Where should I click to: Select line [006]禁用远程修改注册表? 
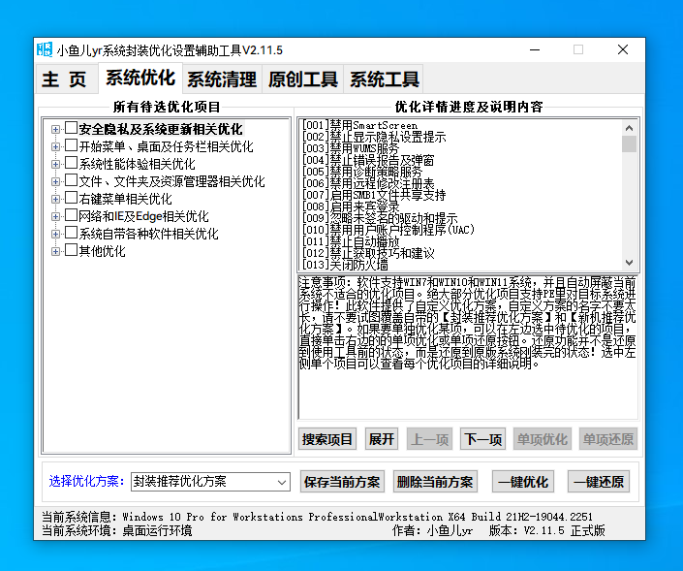point(368,183)
